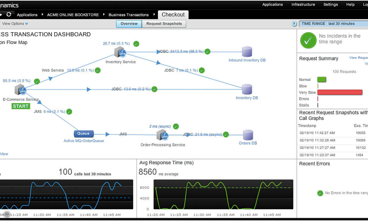This screenshot has width=368, height=221.
Task: Click the Order-Processing Service label
Action: (163, 145)
